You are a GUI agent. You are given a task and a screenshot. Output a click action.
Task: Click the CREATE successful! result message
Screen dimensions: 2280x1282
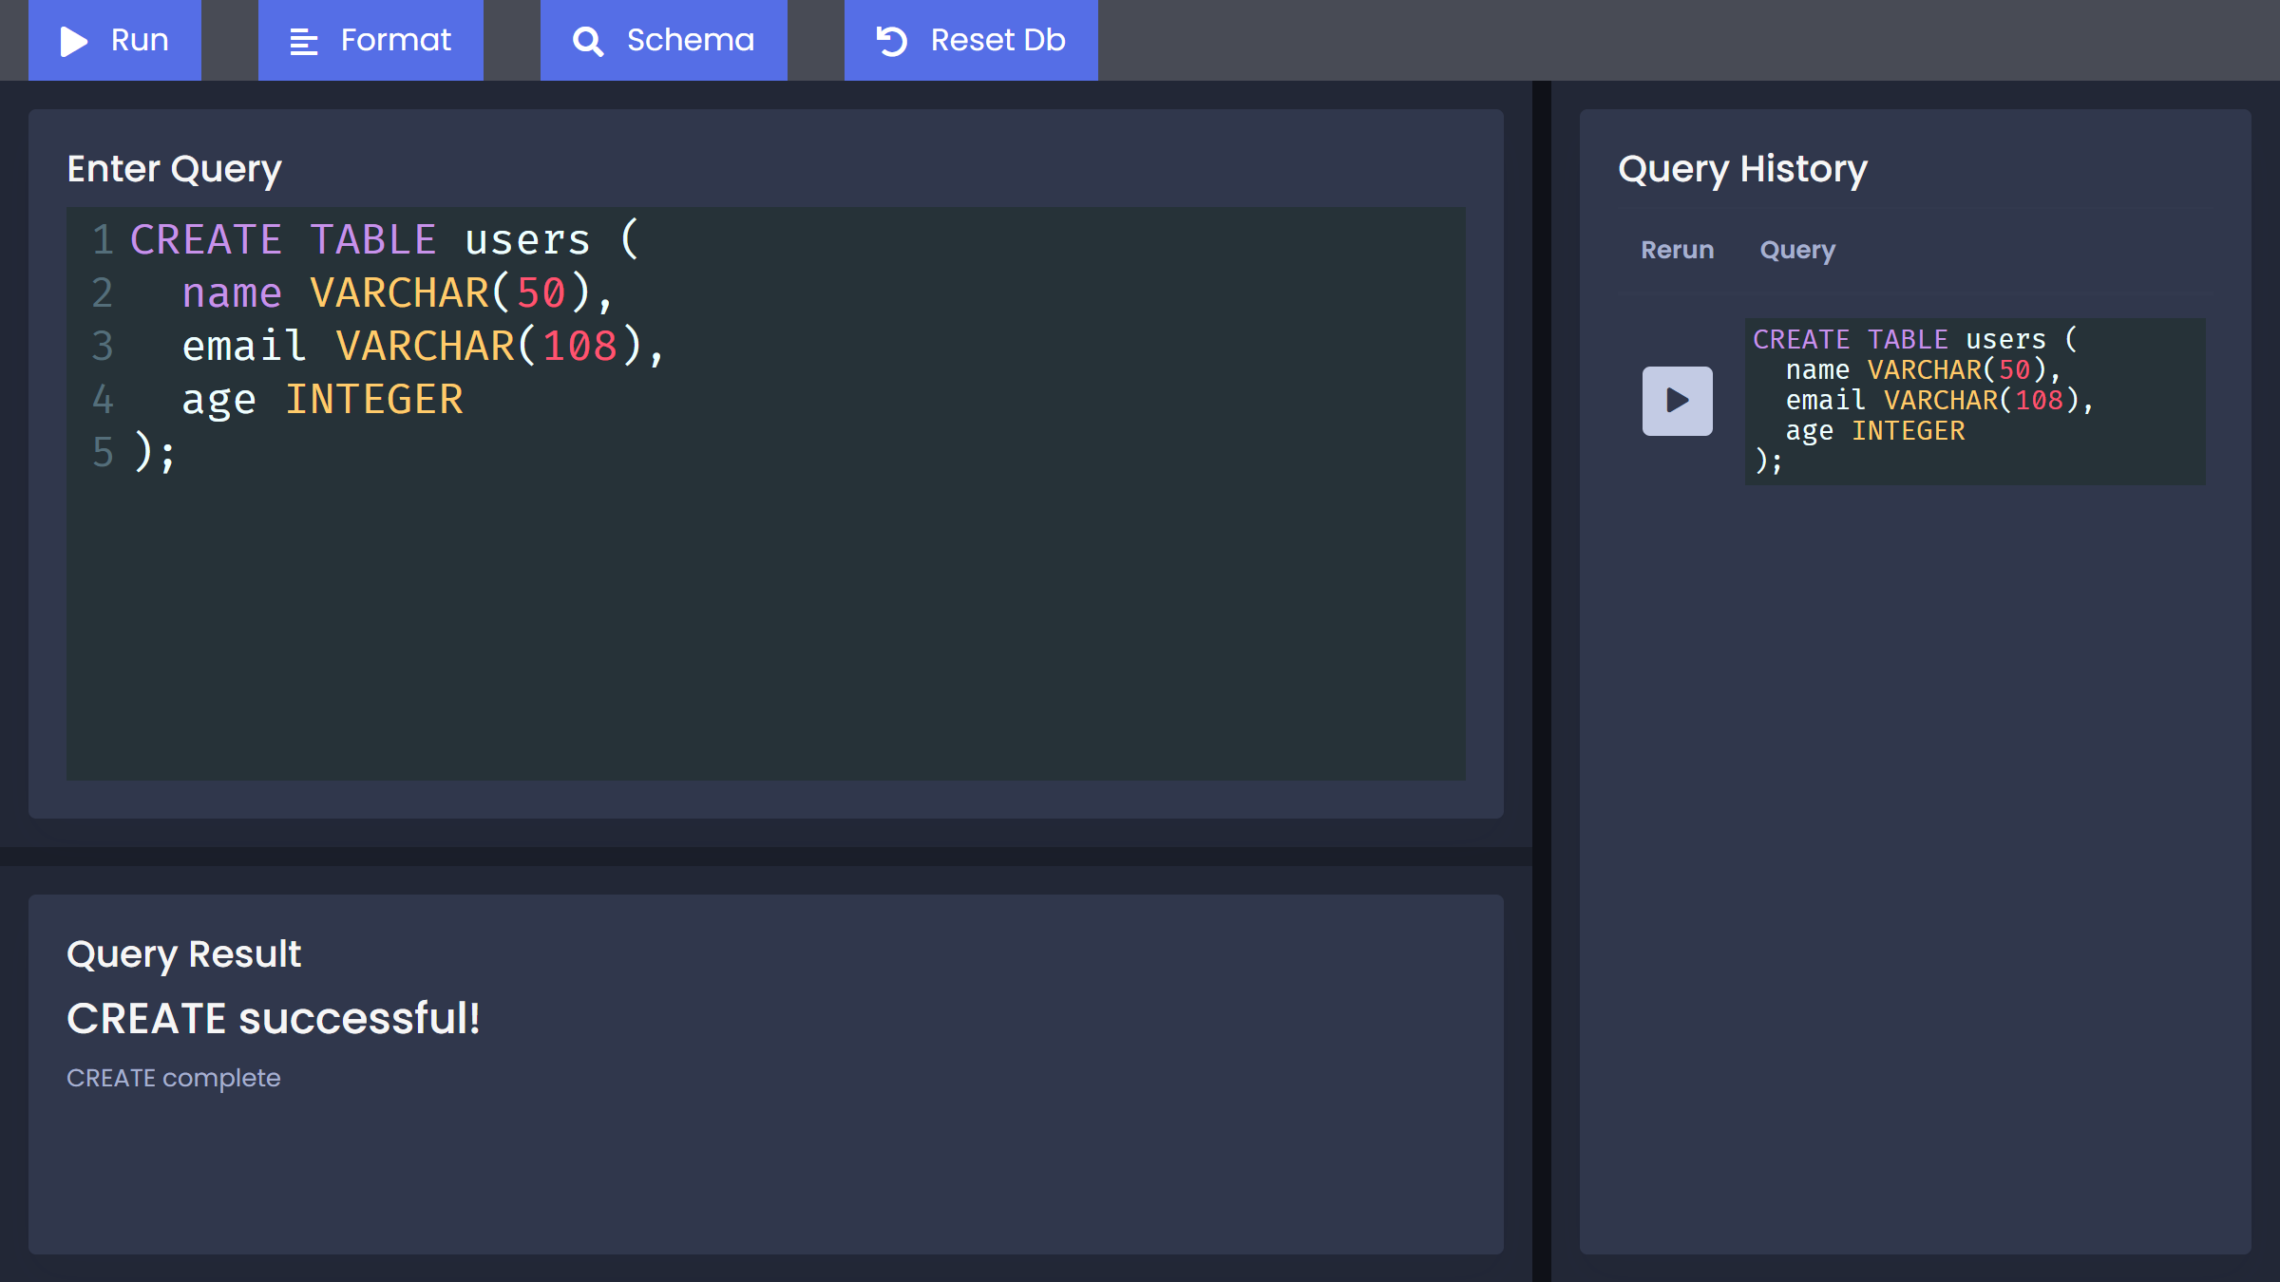pos(274,1018)
